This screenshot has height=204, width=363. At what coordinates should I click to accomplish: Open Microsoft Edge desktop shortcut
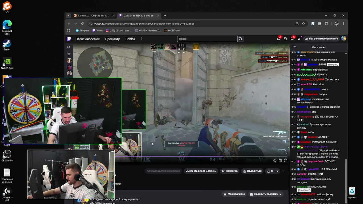coord(7,27)
